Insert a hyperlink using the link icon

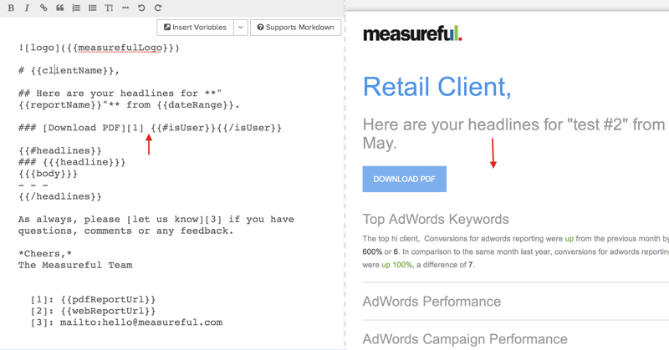coord(43,8)
